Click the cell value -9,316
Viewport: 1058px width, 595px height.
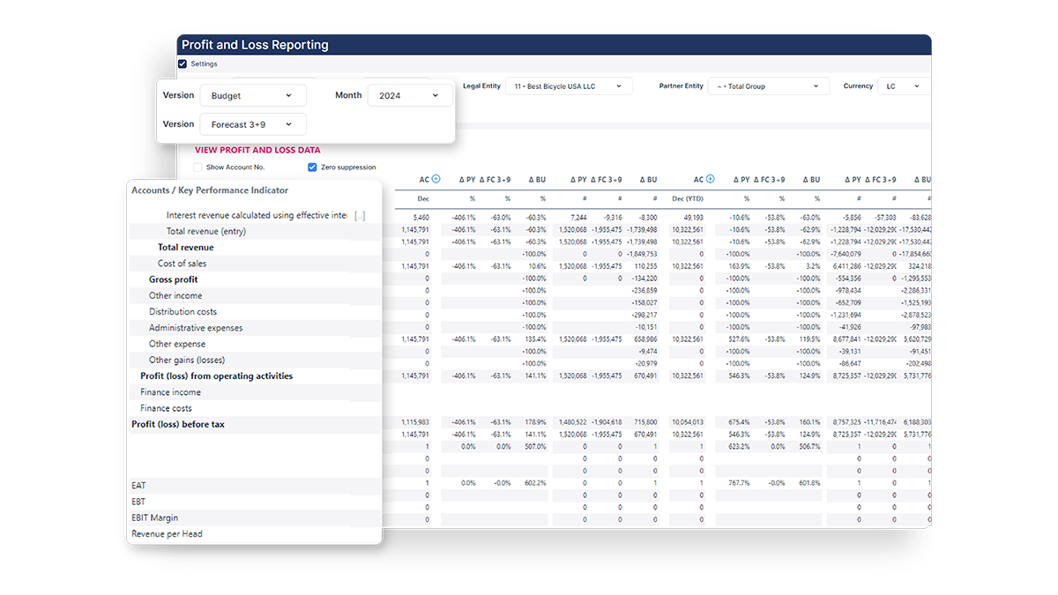click(612, 217)
